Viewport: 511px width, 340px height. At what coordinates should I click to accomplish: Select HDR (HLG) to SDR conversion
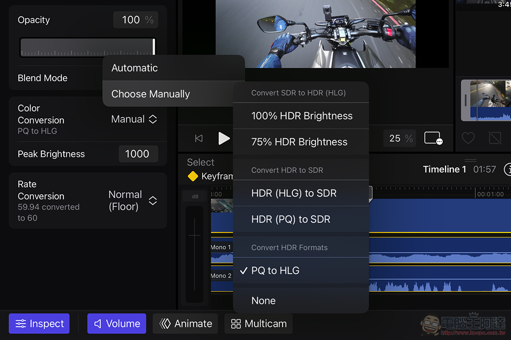301,193
